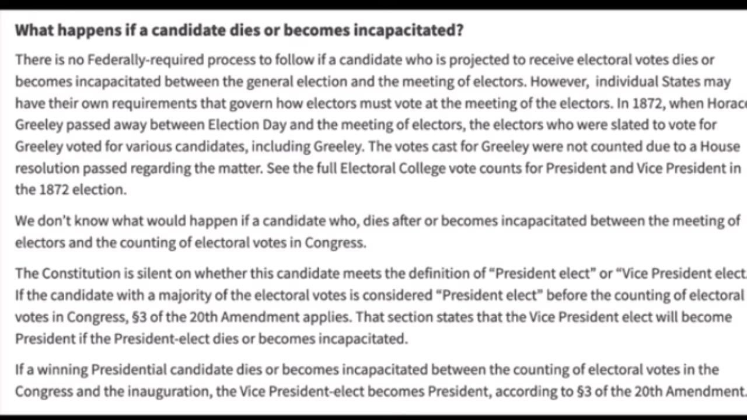The image size is (747, 420).
Task: Click the word "House" before resolution
Action: [x=722, y=146]
